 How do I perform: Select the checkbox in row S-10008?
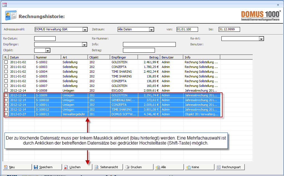(6, 90)
